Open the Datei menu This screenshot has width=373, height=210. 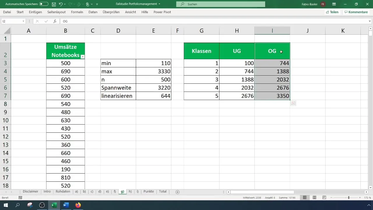click(7, 12)
